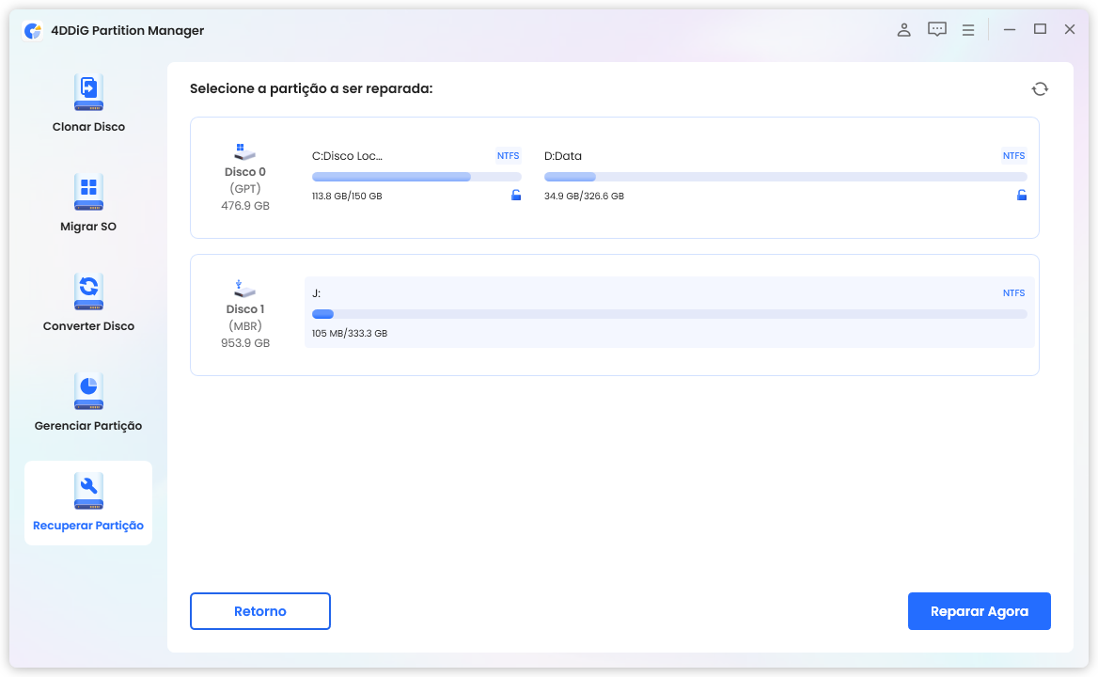This screenshot has height=677, width=1098.
Task: Click the Disco 0 drive icon
Action: 245,152
